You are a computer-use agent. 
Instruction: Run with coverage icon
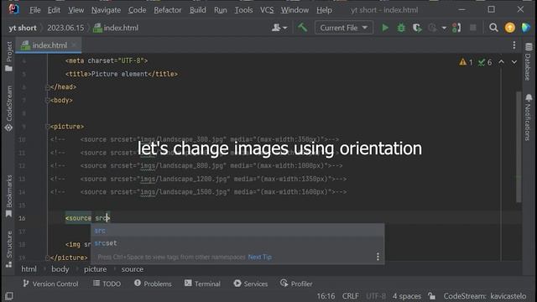click(417, 28)
